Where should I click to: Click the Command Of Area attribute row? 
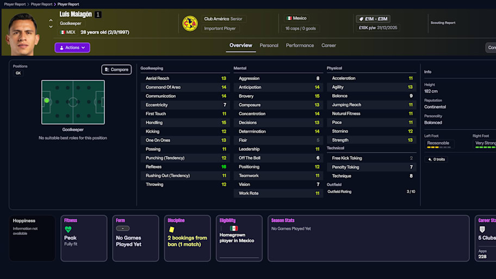click(185, 88)
